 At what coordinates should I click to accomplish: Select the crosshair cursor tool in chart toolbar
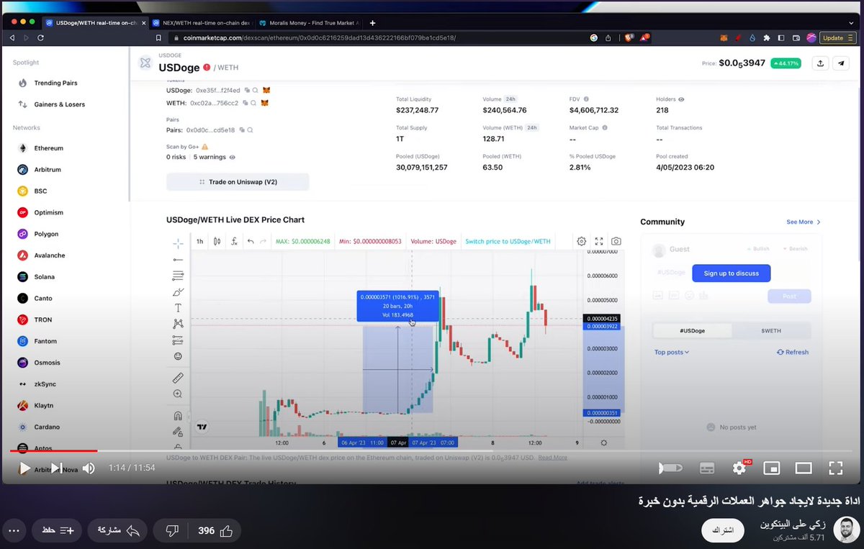(x=178, y=243)
